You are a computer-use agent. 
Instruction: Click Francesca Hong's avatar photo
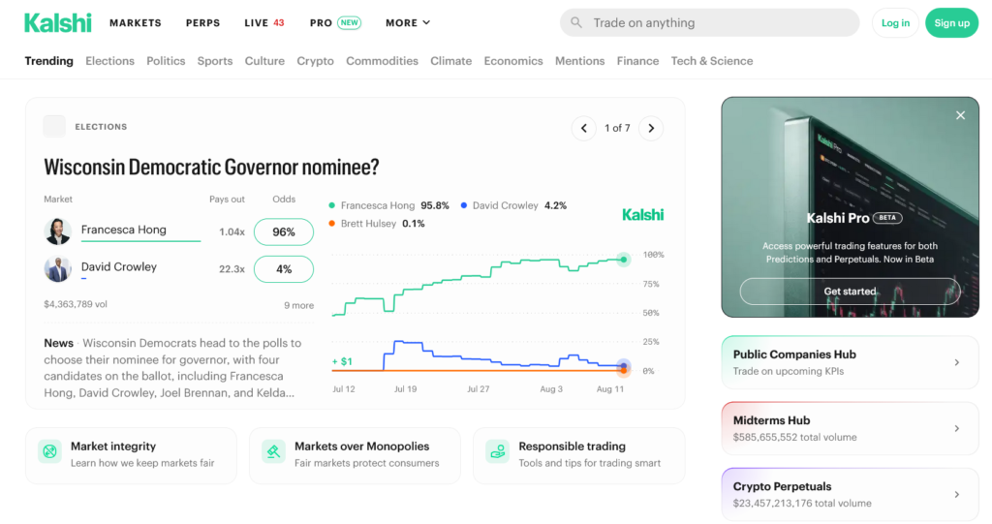pos(57,231)
